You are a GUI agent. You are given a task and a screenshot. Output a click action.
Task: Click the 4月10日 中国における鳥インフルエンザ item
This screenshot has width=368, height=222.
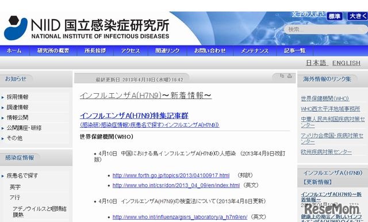coord(190,156)
